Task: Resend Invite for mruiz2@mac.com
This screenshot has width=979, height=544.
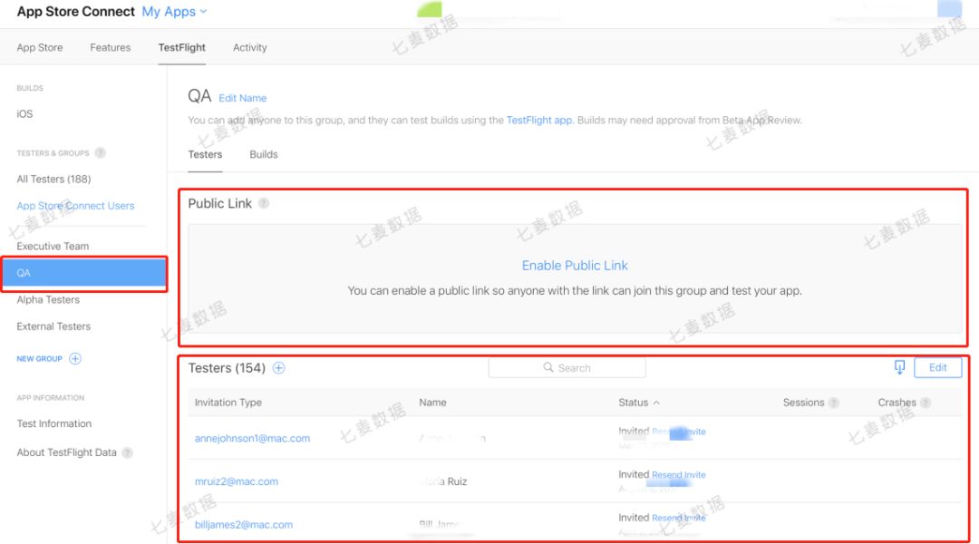Action: [679, 475]
